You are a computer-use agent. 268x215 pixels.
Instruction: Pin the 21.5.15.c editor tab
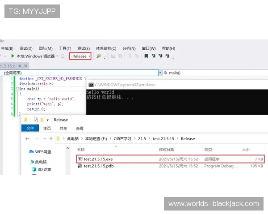tap(20, 66)
